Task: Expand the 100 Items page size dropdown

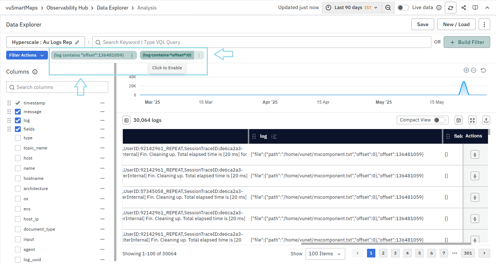Action: point(325,254)
